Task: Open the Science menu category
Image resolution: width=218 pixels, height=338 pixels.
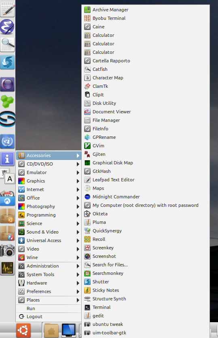Action: 49,223
